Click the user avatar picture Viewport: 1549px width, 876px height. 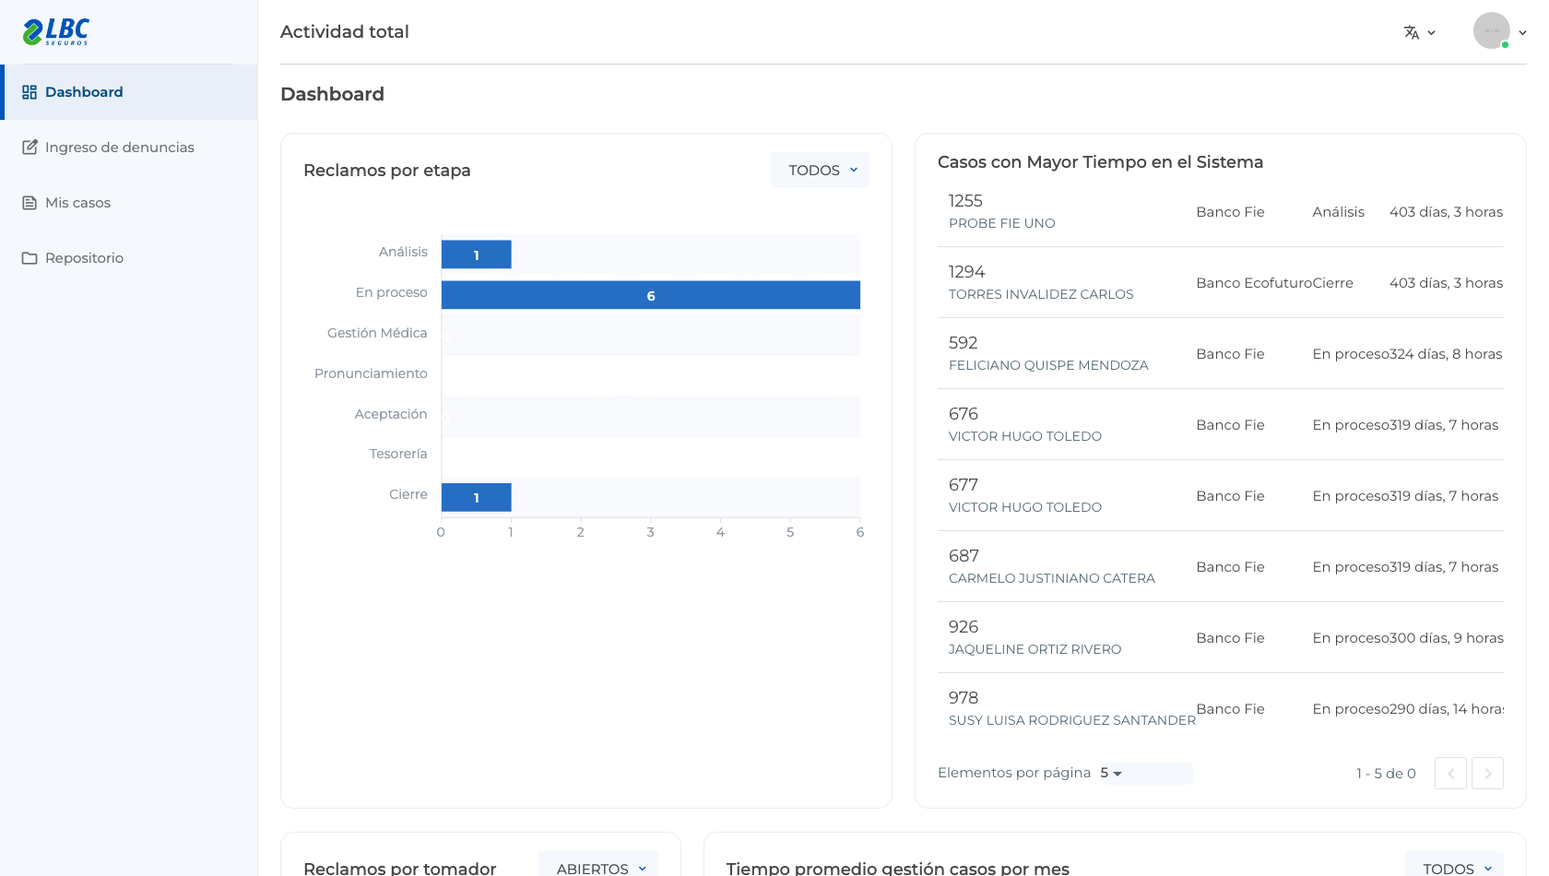pyautogui.click(x=1491, y=30)
